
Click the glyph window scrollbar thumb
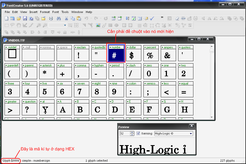coord(212,51)
